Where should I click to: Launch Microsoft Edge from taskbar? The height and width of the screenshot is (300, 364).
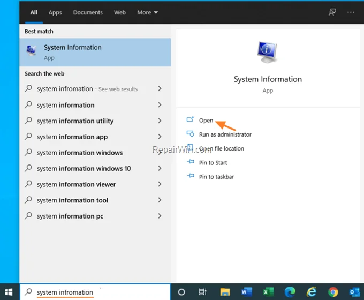(290, 292)
